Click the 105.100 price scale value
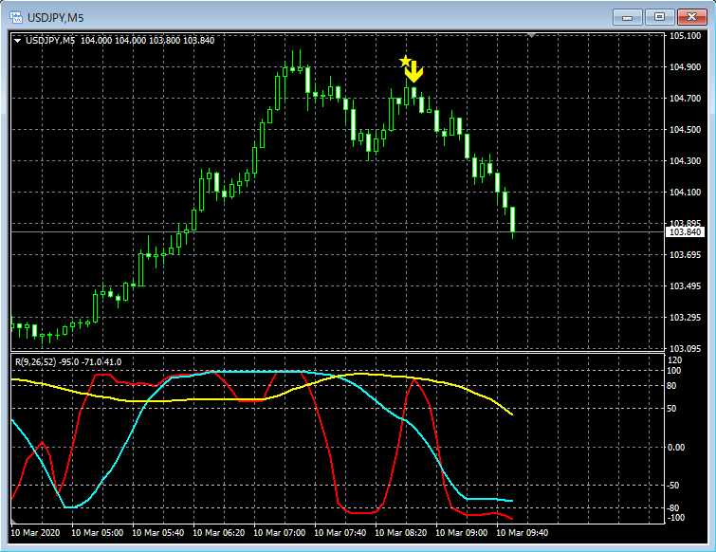Image resolution: width=716 pixels, height=552 pixels. coord(685,36)
